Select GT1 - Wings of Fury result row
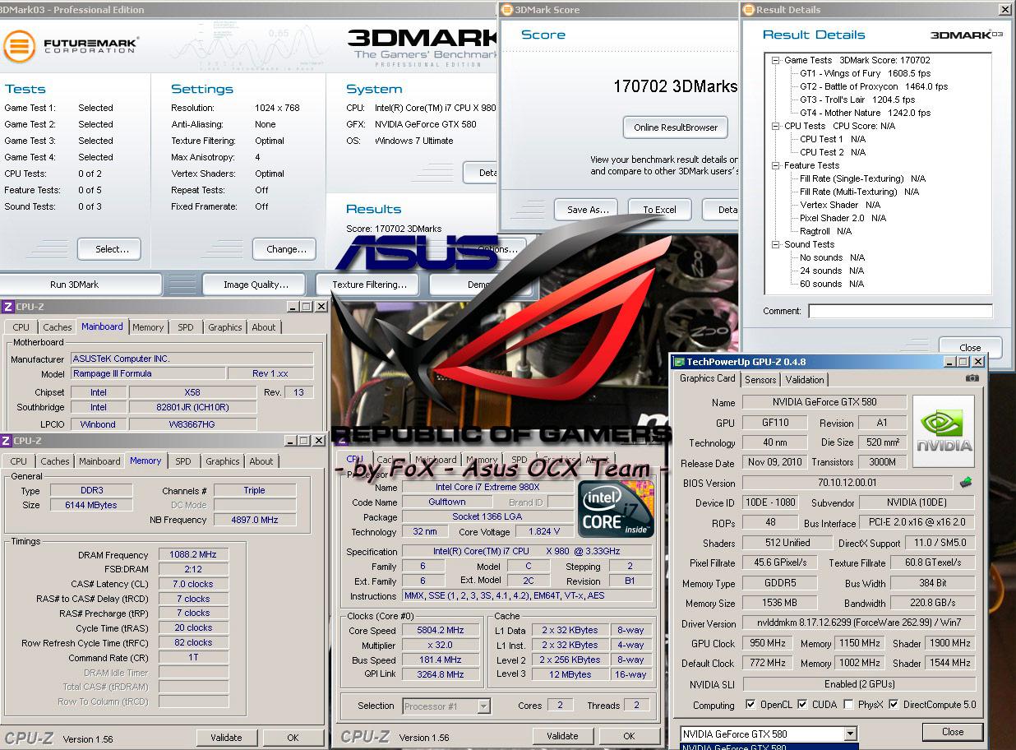Viewport: 1016px width, 750px height. 866,73
